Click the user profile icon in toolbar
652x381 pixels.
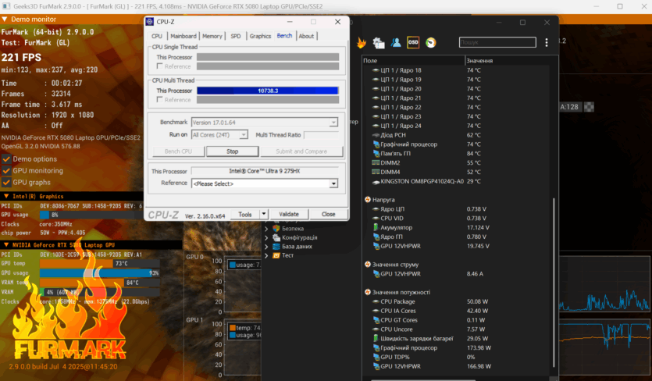396,42
